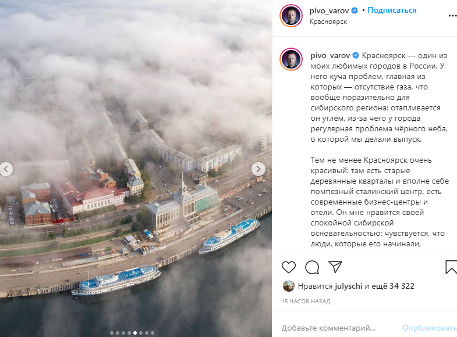
Task: Open pivo_varov profile picture in header
Action: (x=291, y=16)
